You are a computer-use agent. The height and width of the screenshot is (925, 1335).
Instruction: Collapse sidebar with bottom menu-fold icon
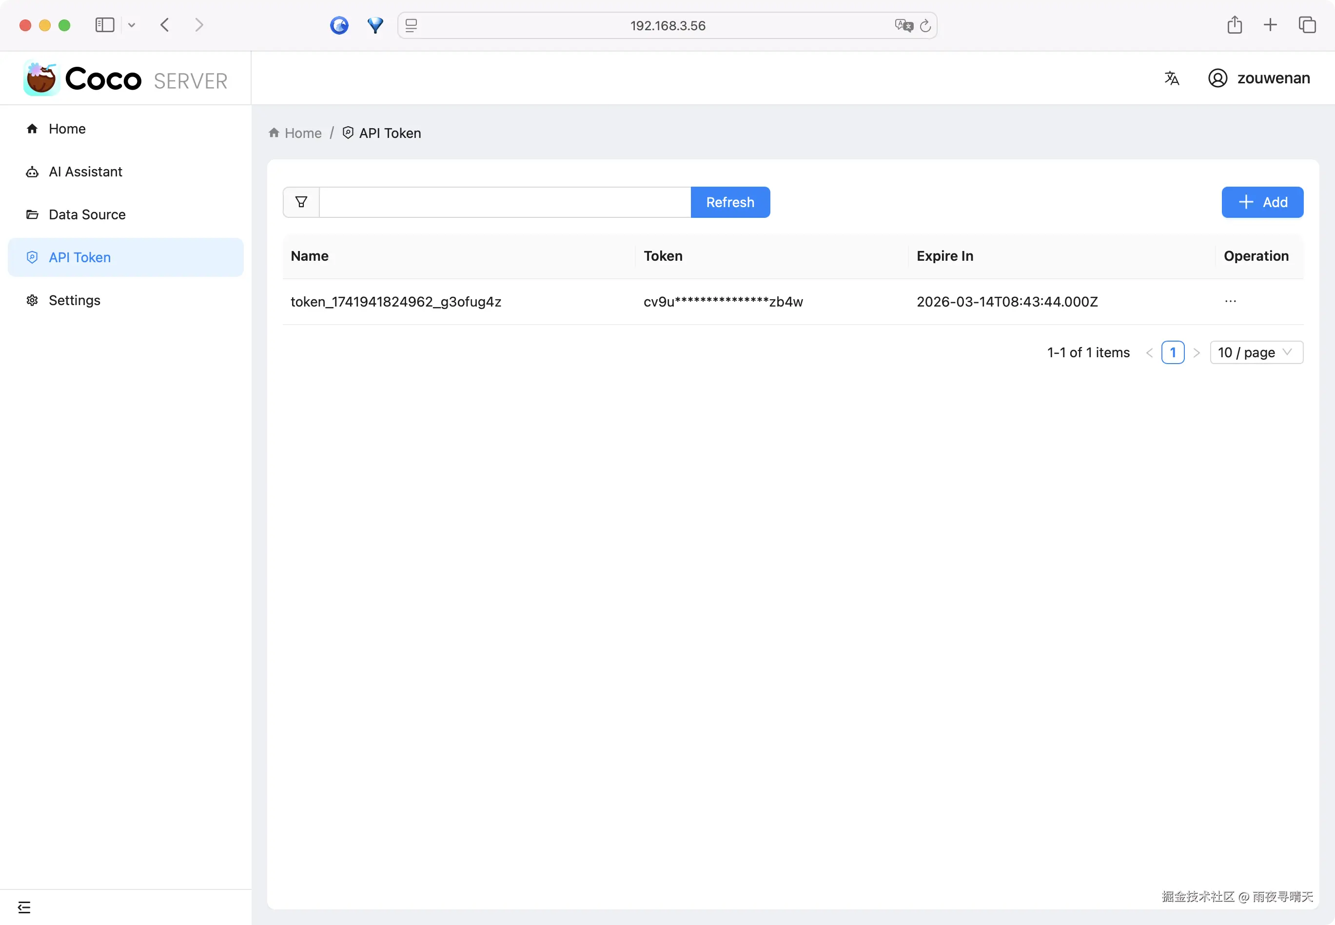point(24,907)
